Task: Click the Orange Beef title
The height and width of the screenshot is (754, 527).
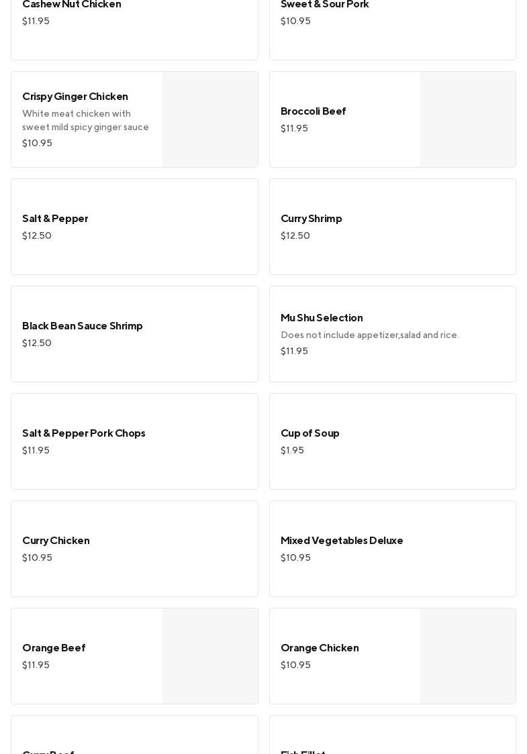Action: (54, 648)
